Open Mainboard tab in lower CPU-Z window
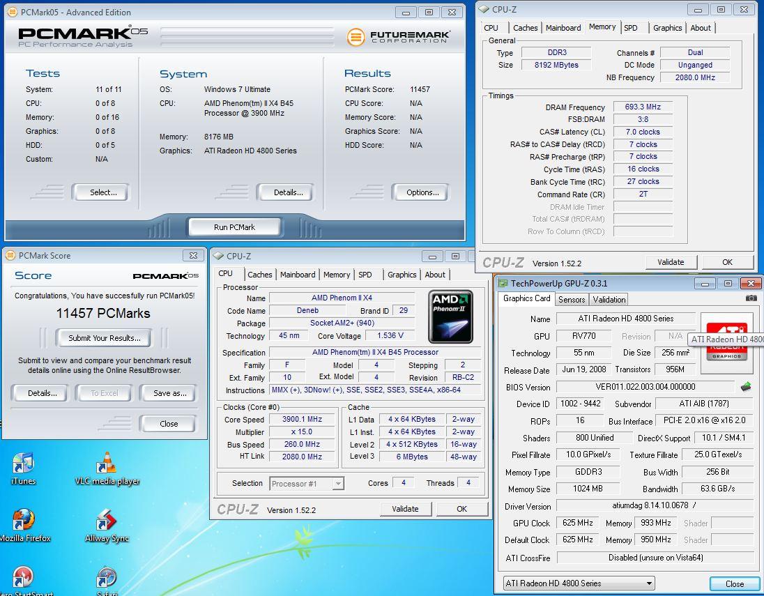This screenshot has height=596, width=764. point(298,275)
